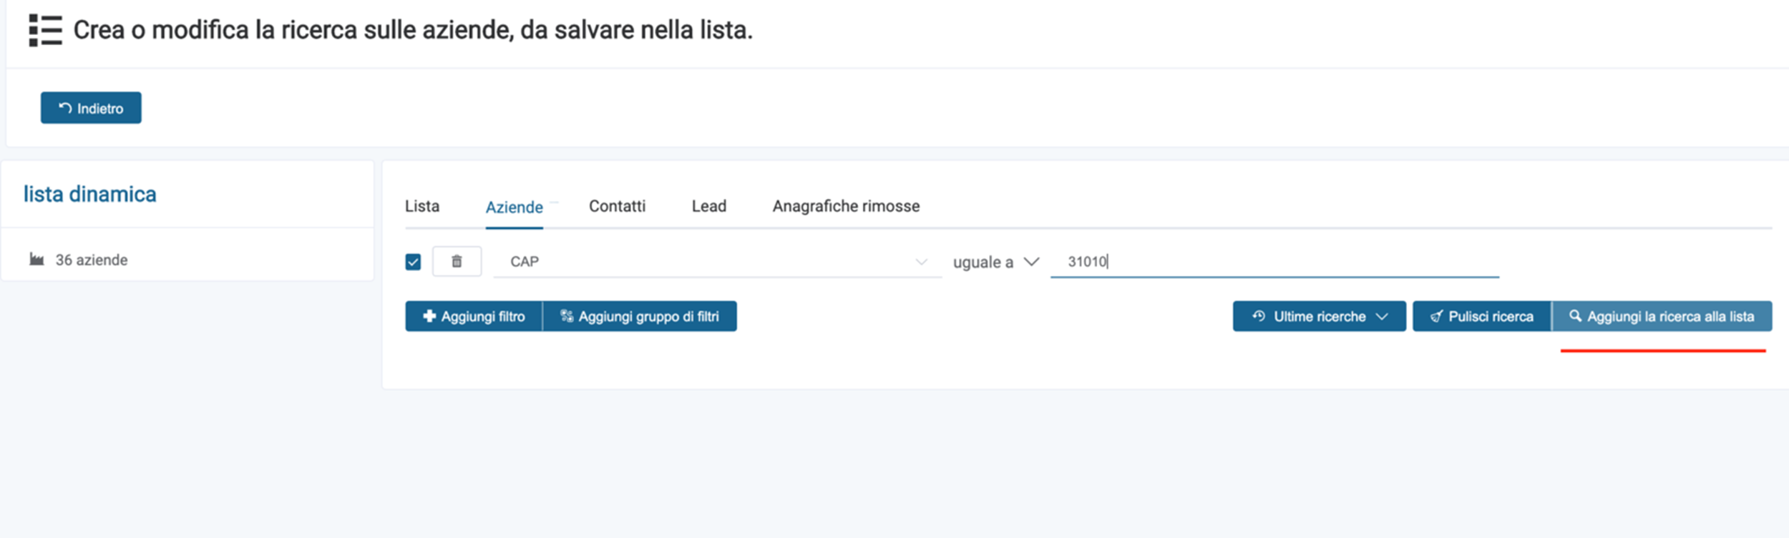Click the list icon beside the page title
This screenshot has height=538, width=1789.
click(45, 30)
